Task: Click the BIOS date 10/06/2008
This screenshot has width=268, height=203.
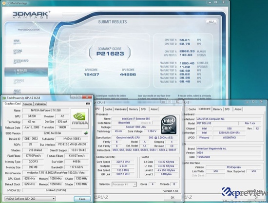Action: (x=229, y=157)
